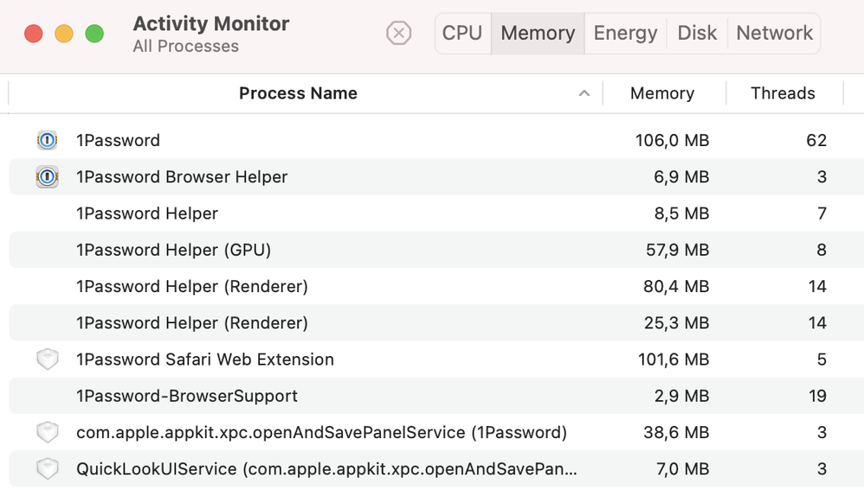Screen dimensions: 864x490
Task: Sort processes by the Memory column header
Action: click(x=662, y=93)
